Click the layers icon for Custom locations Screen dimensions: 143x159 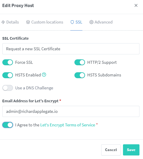pos(28,22)
